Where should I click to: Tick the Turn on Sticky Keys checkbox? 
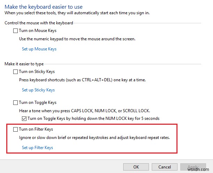click(15, 72)
